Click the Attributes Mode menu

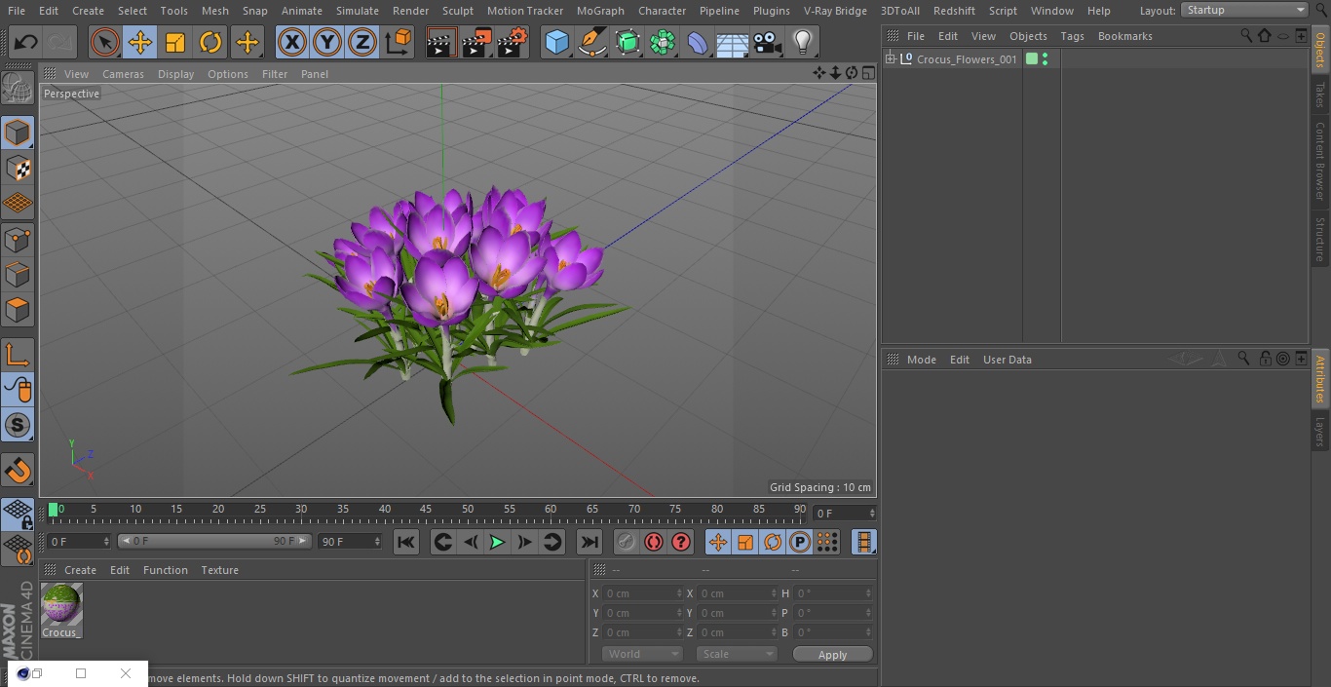tap(921, 360)
